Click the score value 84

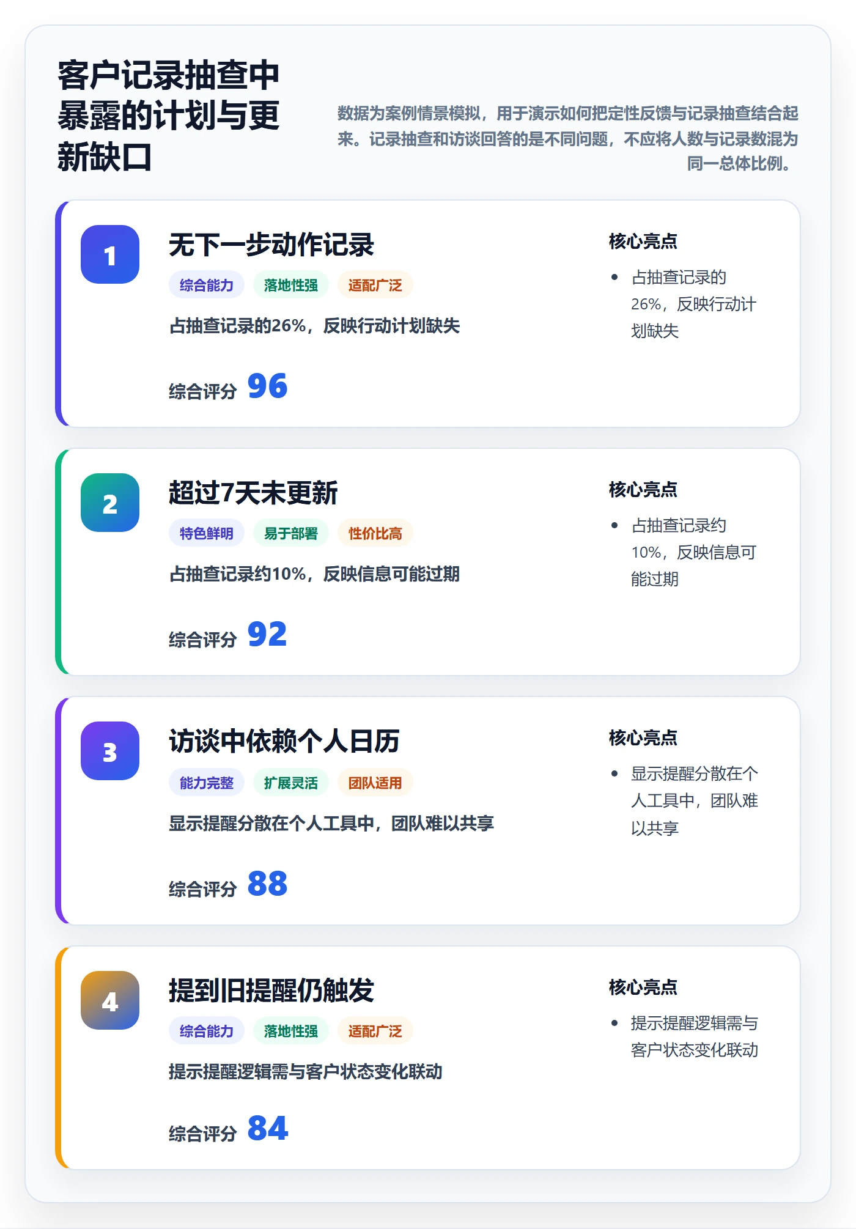267,1129
